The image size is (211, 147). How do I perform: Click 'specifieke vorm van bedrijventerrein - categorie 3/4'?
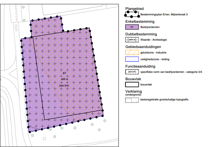[x=171, y=72]
